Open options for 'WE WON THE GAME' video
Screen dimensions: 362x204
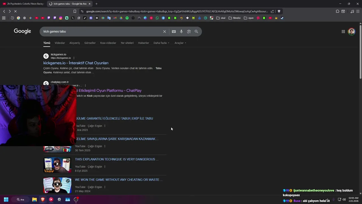pyautogui.click(x=105, y=187)
